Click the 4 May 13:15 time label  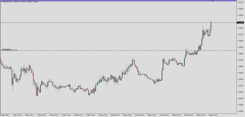pyautogui.click(x=17, y=115)
